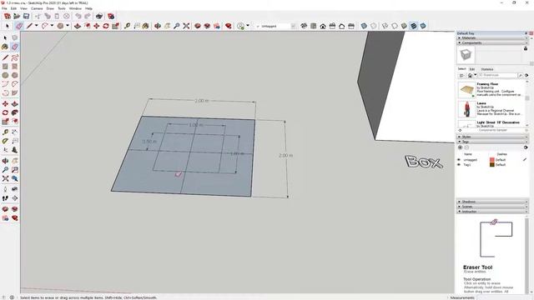Select the Walk footprints tool in left toolbar
Viewport: 534px width, 300px height.
[x=5, y=198]
